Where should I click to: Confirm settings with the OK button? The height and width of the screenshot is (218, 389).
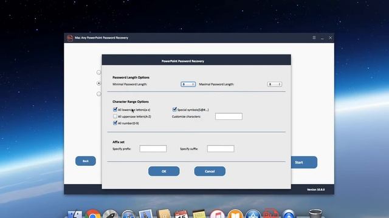[164, 171]
